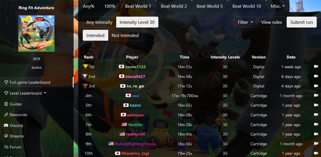Select the Any Intensity toggle
This screenshot has width=321, height=157.
point(99,22)
